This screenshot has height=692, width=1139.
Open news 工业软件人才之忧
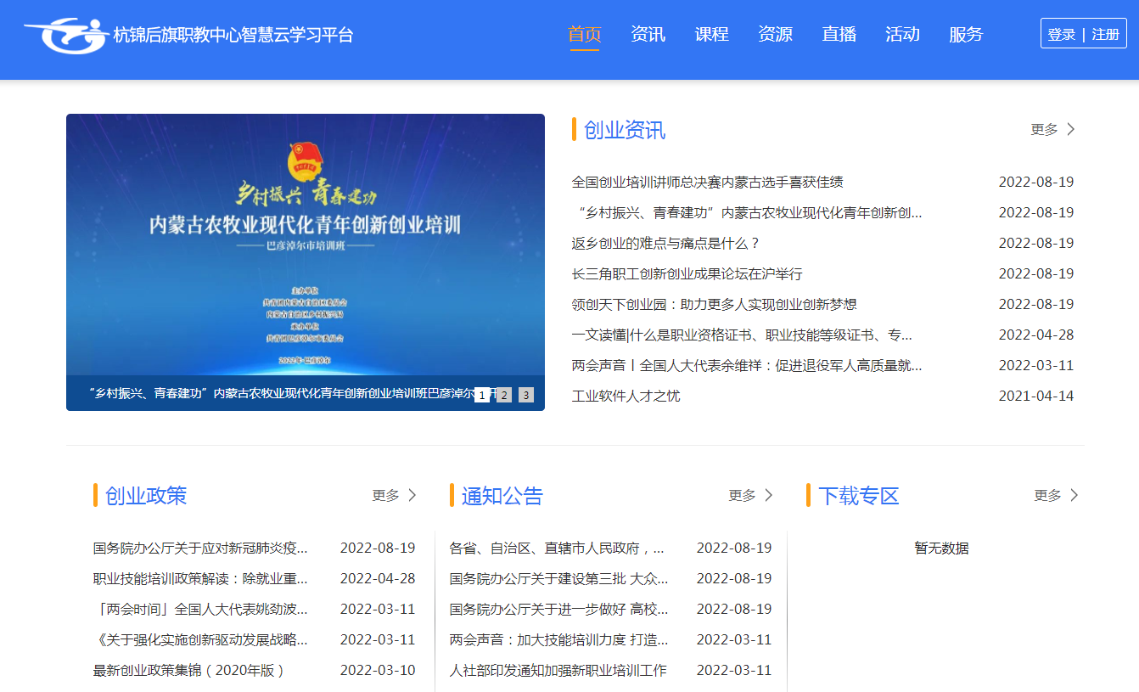pyautogui.click(x=626, y=397)
